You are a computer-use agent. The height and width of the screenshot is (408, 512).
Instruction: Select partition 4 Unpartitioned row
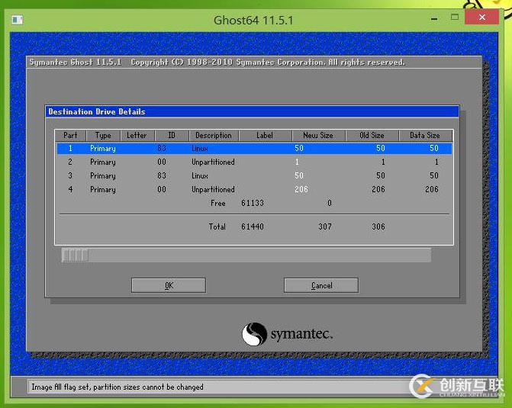pyautogui.click(x=254, y=189)
